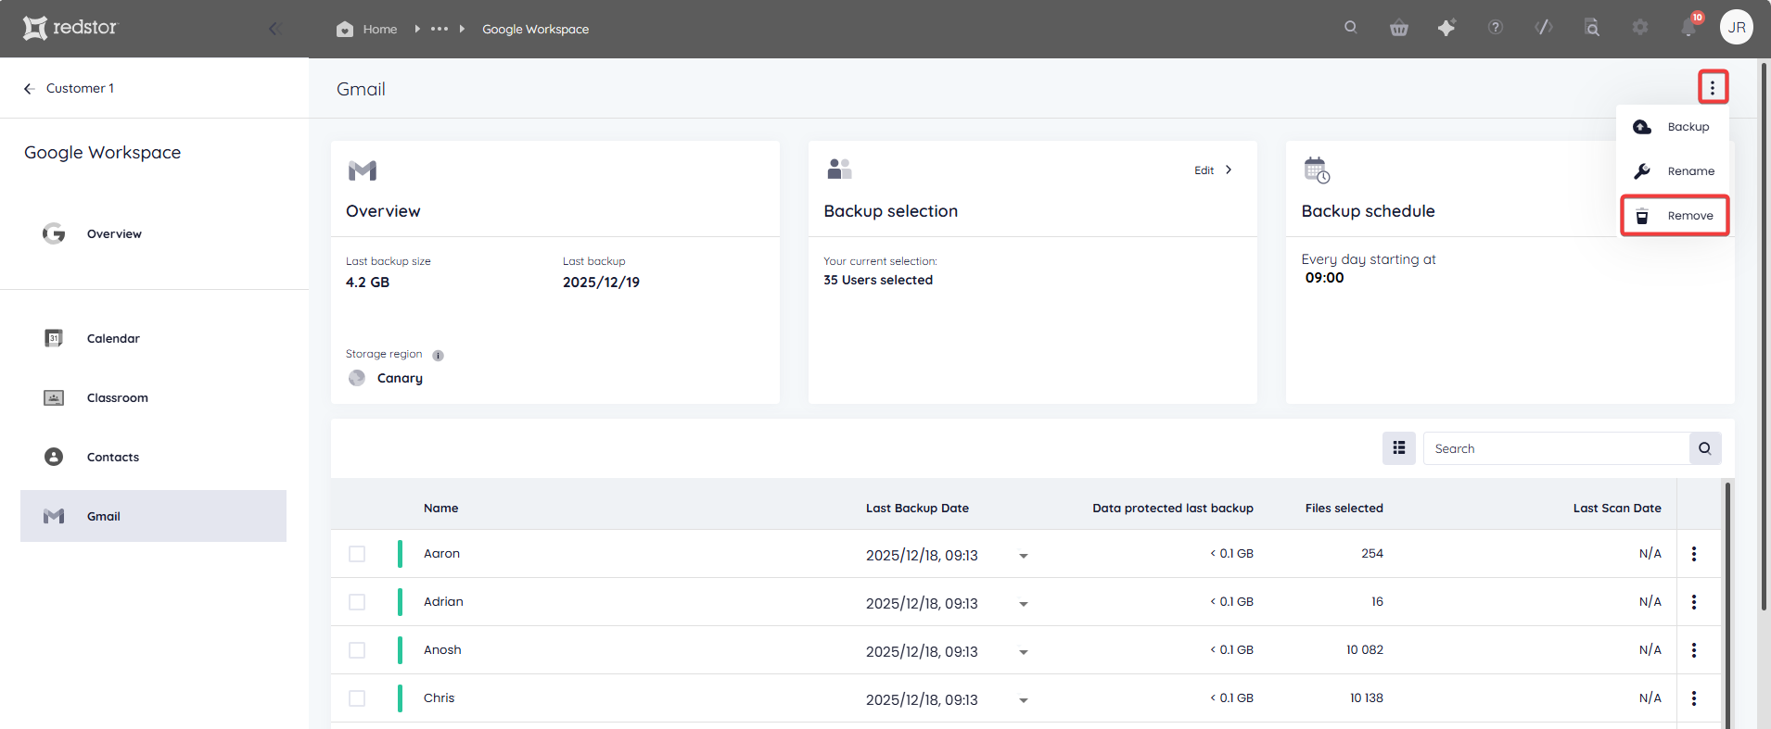Click the Backup schedule calendar icon
This screenshot has height=729, width=1771.
[1317, 170]
